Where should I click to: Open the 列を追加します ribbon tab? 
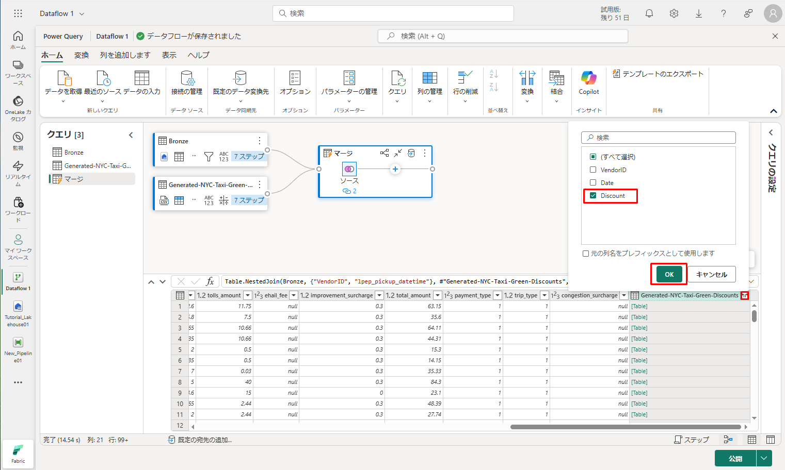pyautogui.click(x=125, y=55)
